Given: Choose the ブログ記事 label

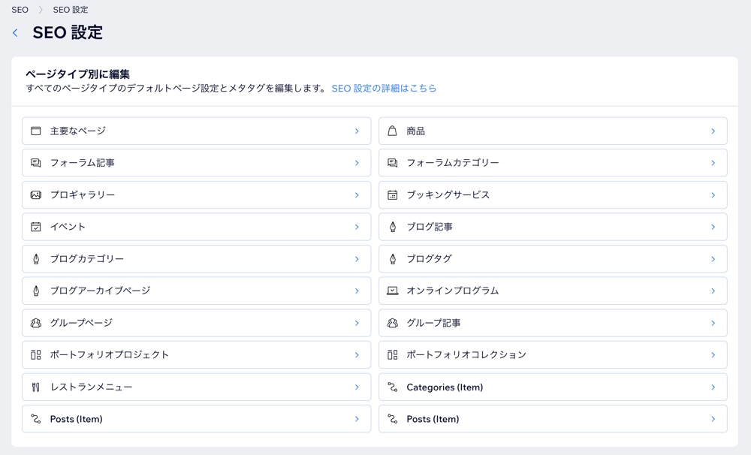Looking at the screenshot, I should click(x=430, y=227).
